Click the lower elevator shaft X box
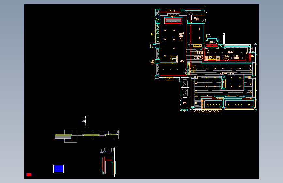The width and height of the screenshot is (283, 183). [x=185, y=93]
